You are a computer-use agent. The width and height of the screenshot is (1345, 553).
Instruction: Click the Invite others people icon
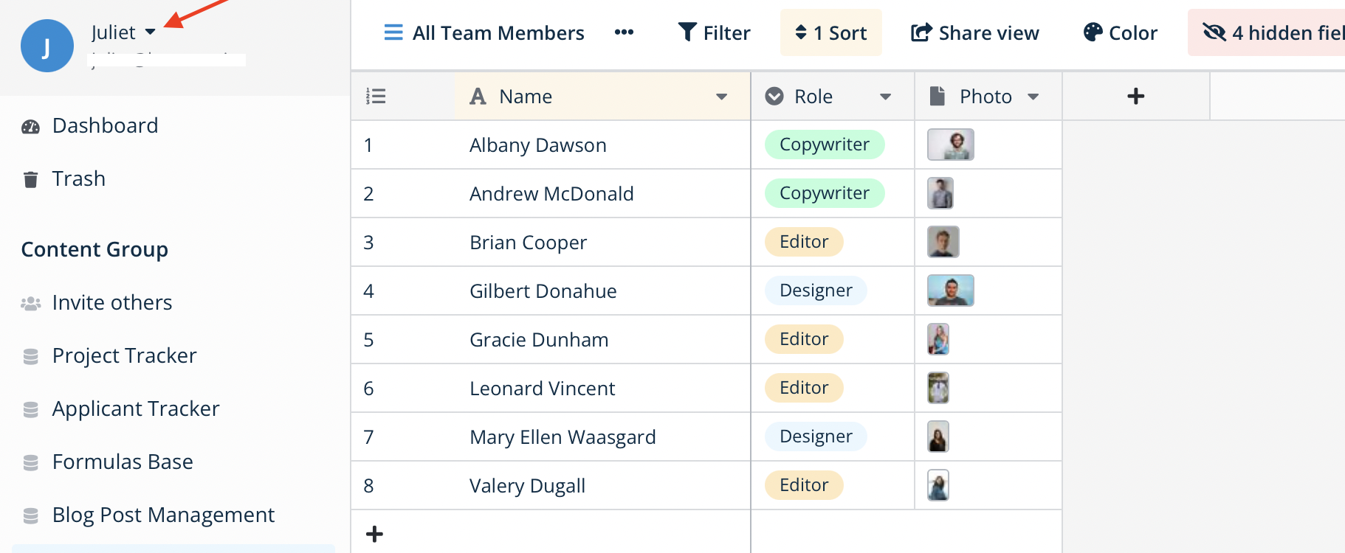[x=30, y=303]
